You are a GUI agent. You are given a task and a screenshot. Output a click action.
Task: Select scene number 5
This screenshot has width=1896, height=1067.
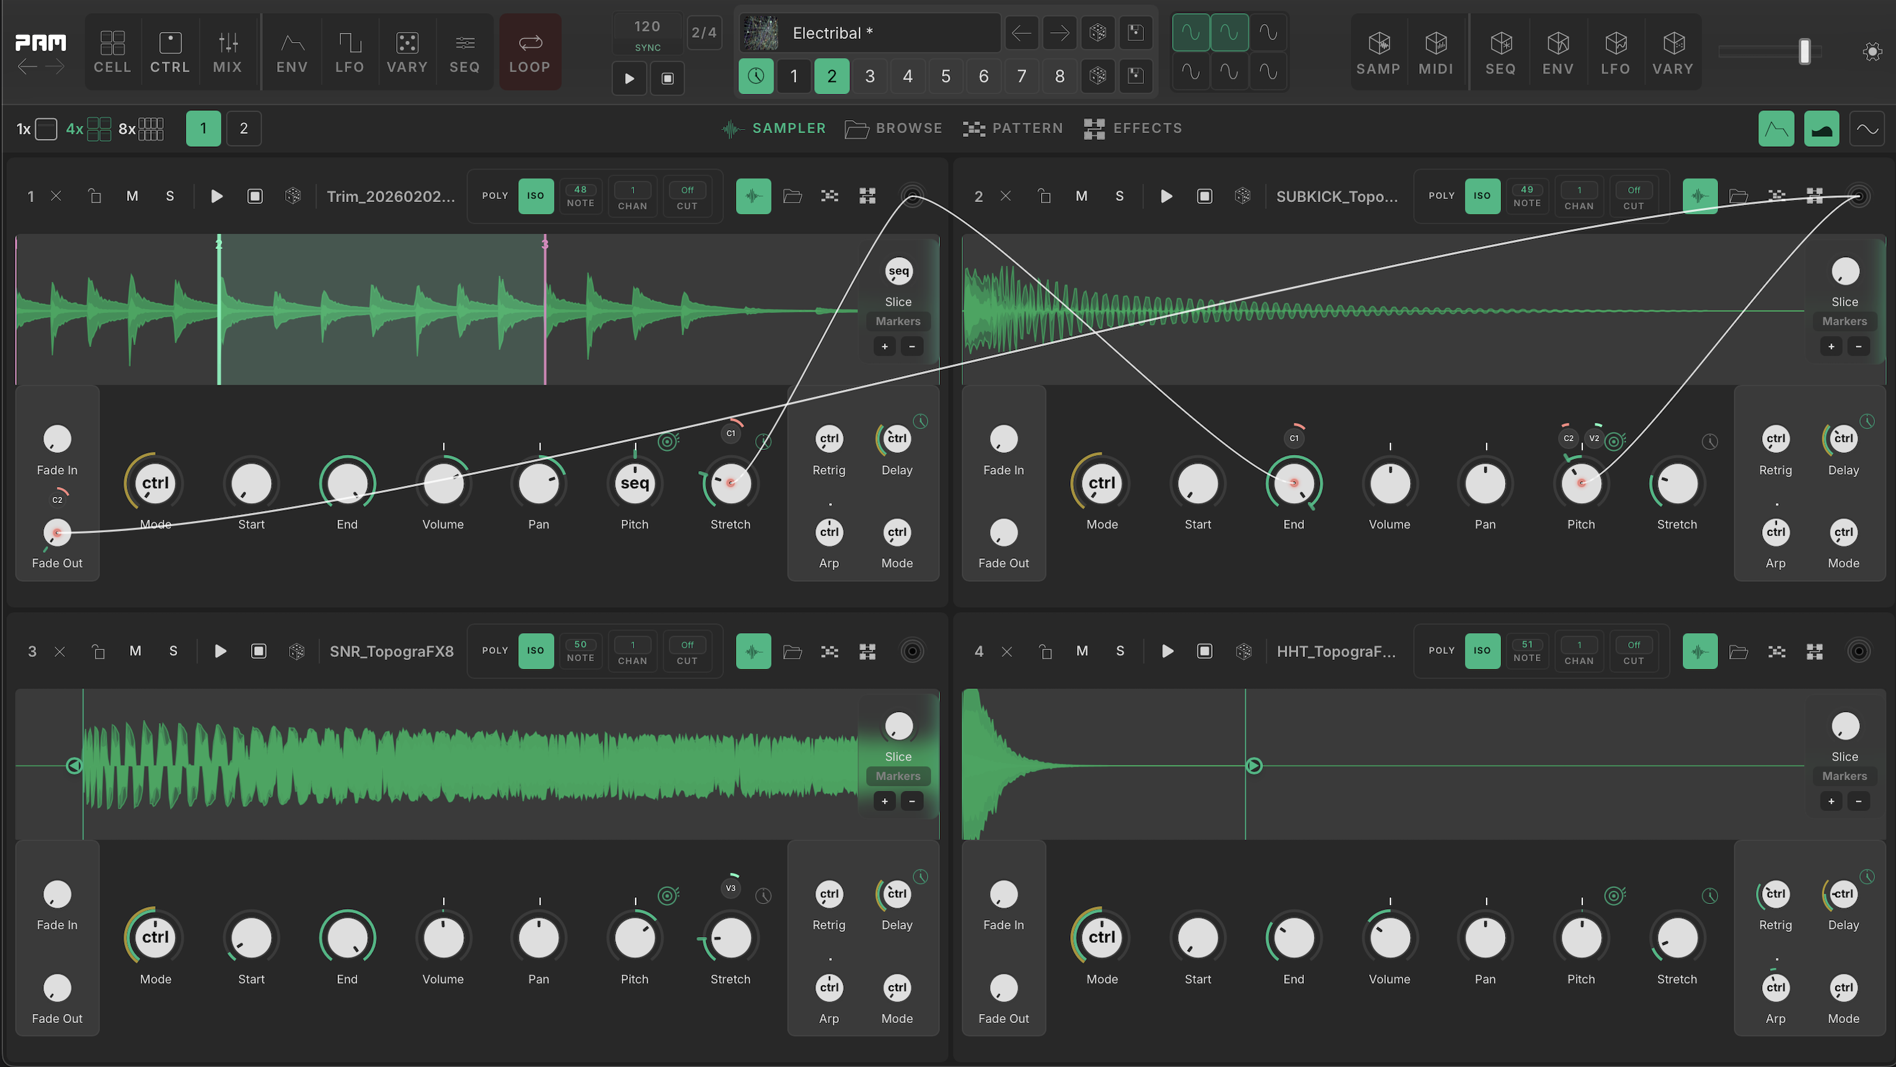(x=945, y=76)
